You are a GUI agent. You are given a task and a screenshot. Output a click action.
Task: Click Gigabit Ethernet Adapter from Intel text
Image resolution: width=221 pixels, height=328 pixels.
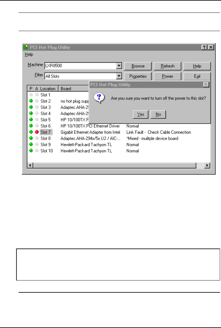click(90, 132)
